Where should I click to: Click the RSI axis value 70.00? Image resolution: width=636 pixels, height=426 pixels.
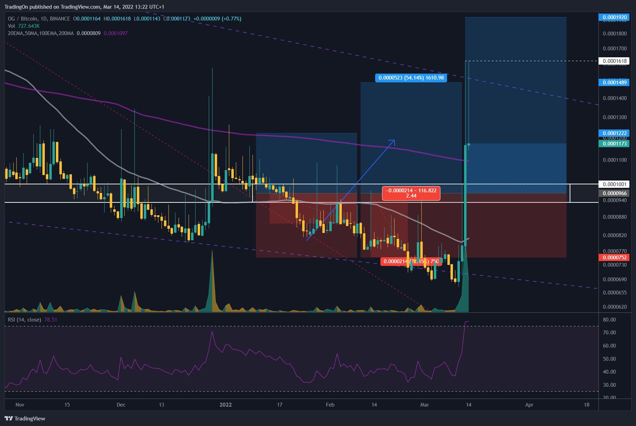tap(609, 333)
